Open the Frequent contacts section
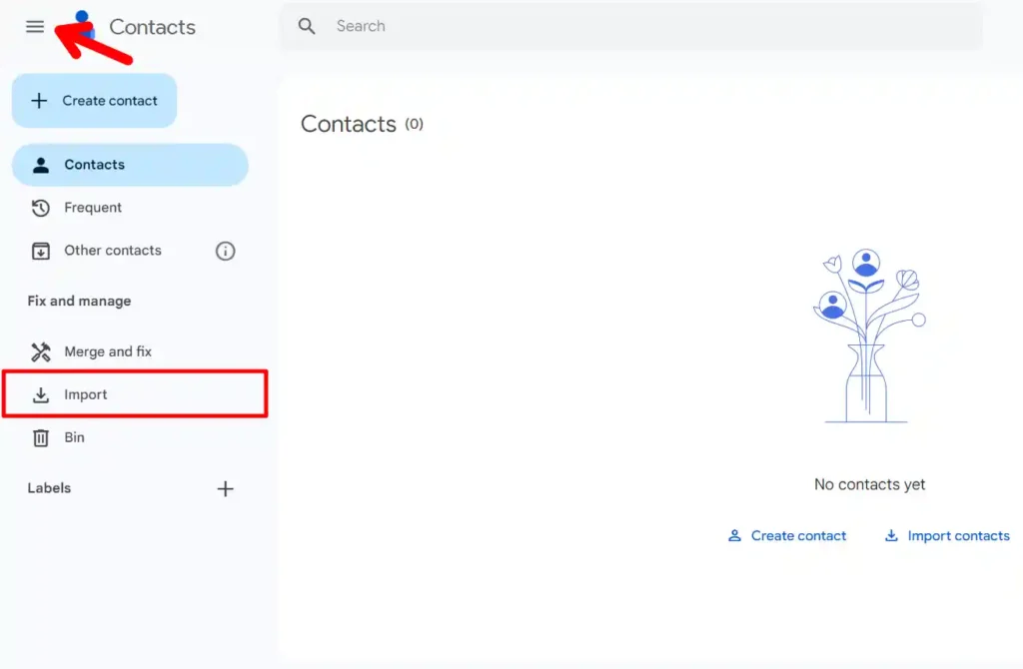 (x=90, y=208)
